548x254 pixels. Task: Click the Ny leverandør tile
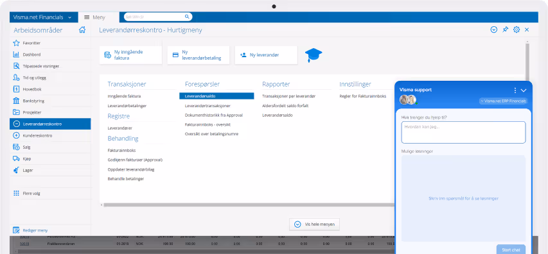[x=266, y=55]
